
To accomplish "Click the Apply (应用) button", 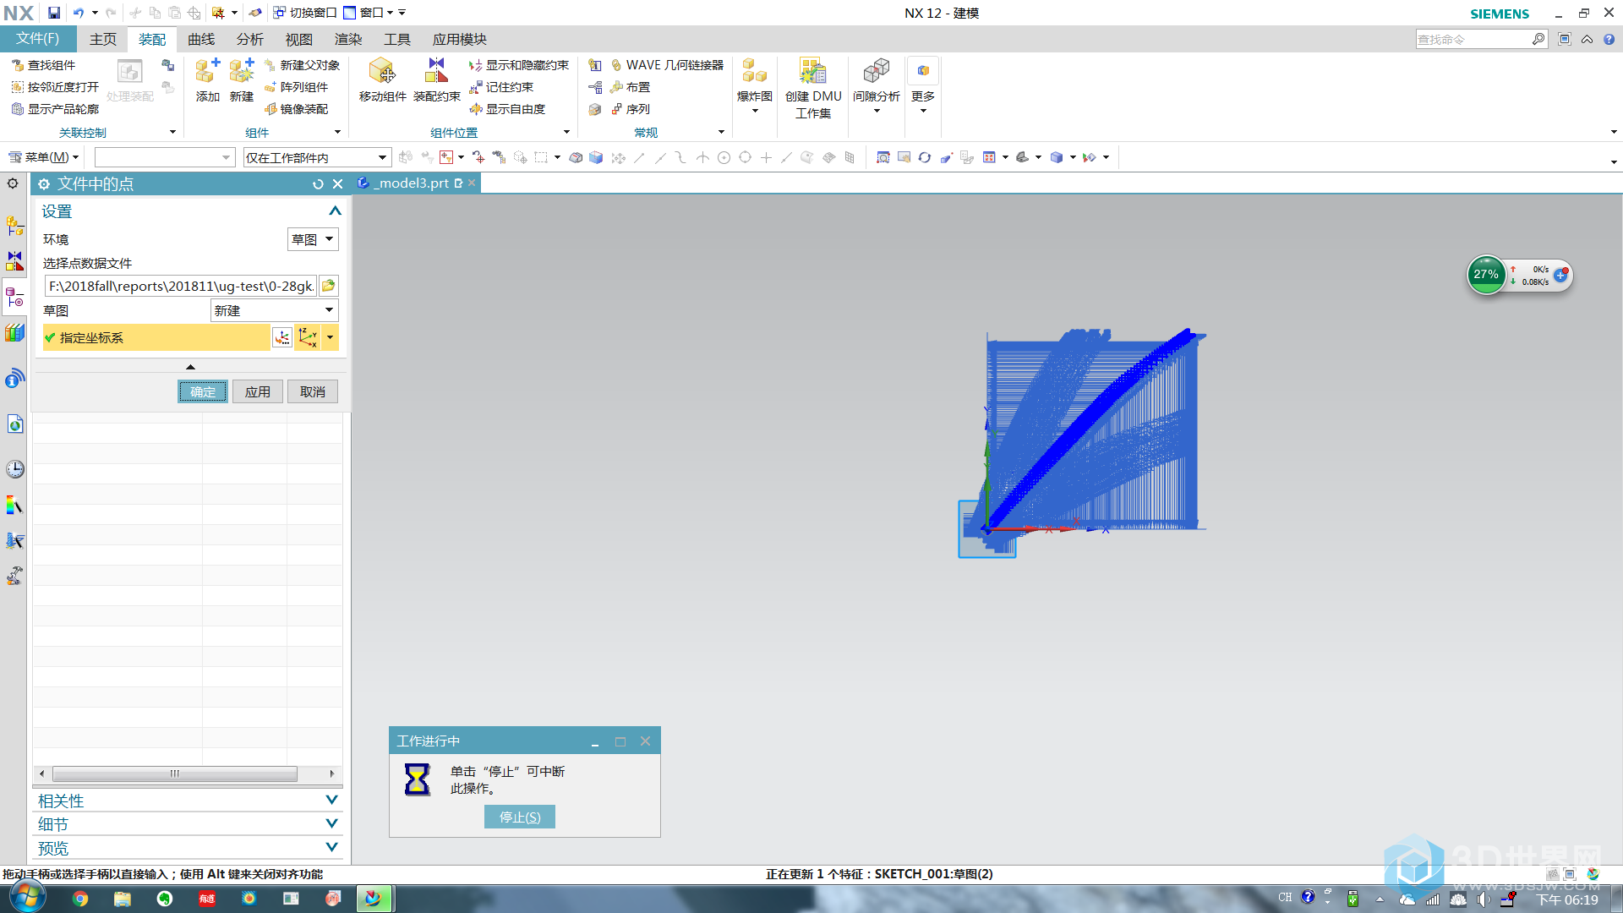I will 258,391.
